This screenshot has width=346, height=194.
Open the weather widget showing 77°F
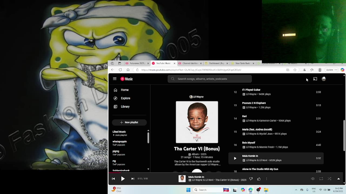(117, 190)
